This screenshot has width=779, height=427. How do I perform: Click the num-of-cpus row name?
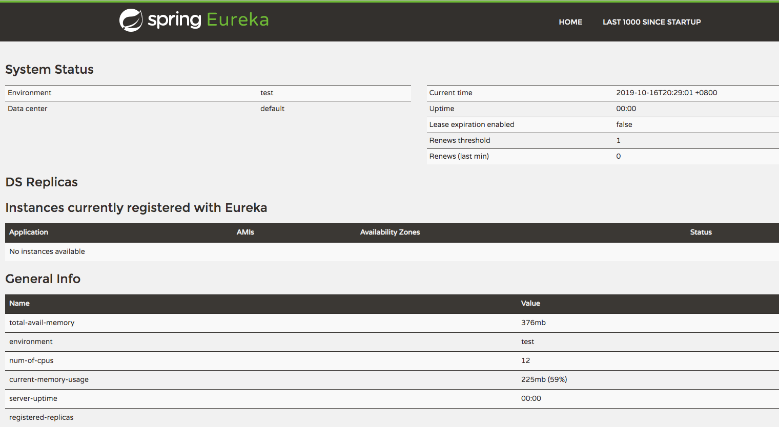coord(31,360)
